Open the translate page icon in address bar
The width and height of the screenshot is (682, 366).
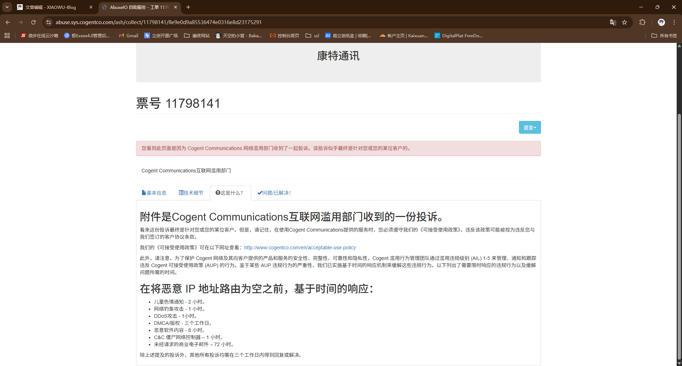(613, 22)
